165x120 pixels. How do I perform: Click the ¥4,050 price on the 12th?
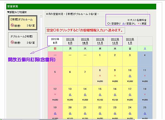point(55,100)
